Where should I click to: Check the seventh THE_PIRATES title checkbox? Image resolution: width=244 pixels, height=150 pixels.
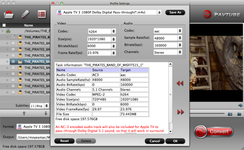pos(13,74)
